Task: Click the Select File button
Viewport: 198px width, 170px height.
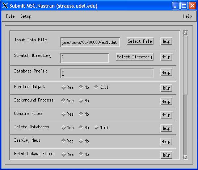Action: click(140, 41)
